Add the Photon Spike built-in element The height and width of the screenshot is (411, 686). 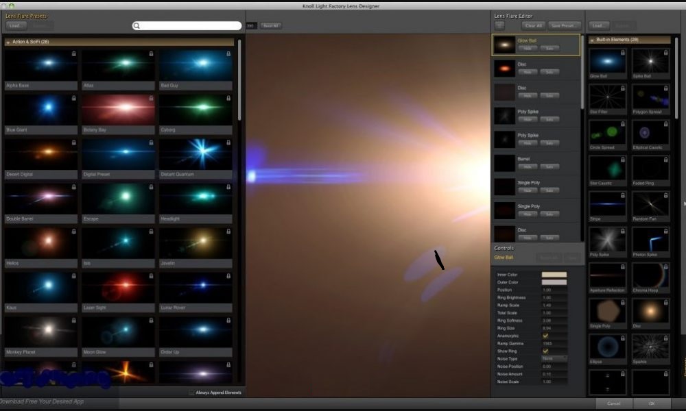click(650, 240)
